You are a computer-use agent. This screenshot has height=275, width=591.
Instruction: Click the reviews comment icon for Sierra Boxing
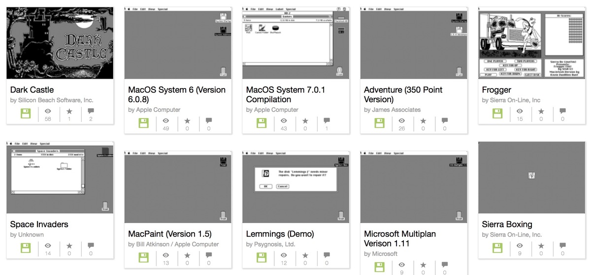562,245
